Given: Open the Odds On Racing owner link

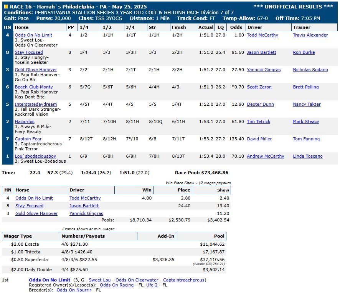Looking at the screenshot, I should (x=117, y=285).
